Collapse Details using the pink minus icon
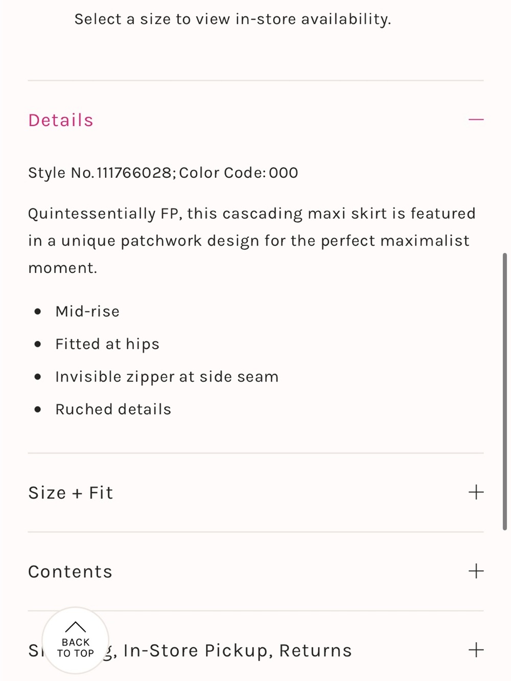511x681 pixels. click(476, 120)
